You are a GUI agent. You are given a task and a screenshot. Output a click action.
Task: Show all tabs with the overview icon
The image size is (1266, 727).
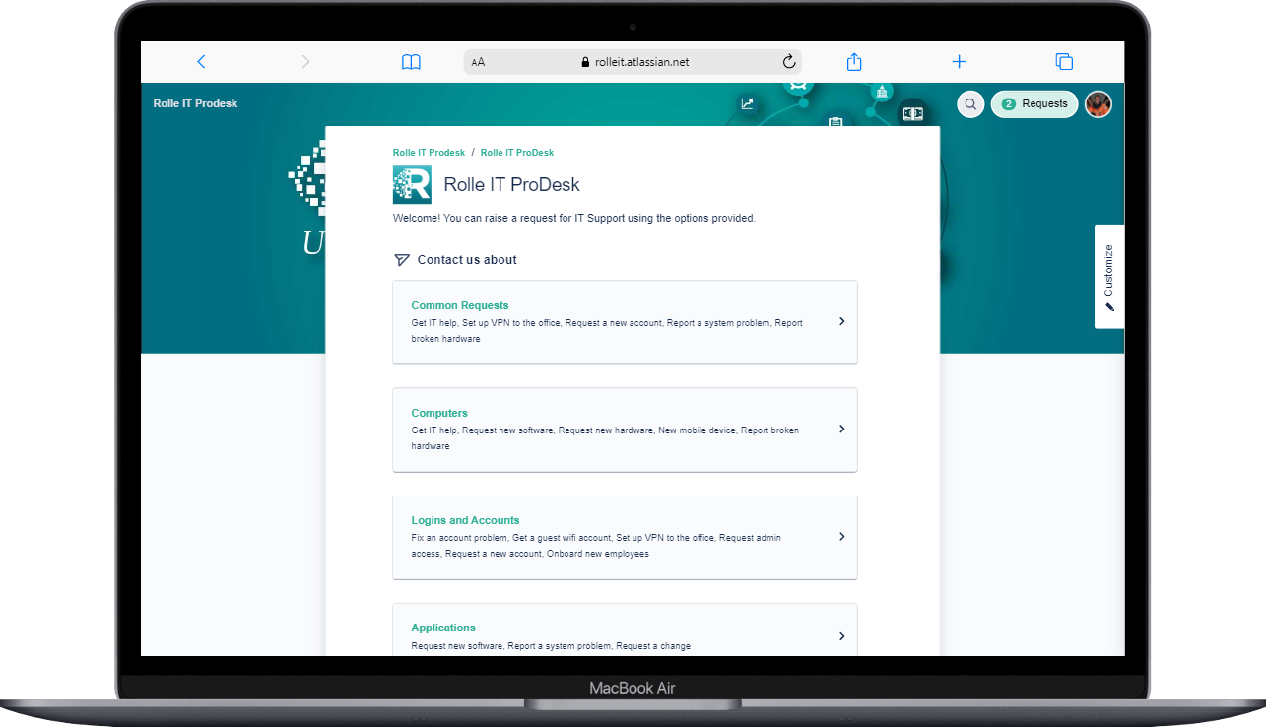coord(1064,61)
